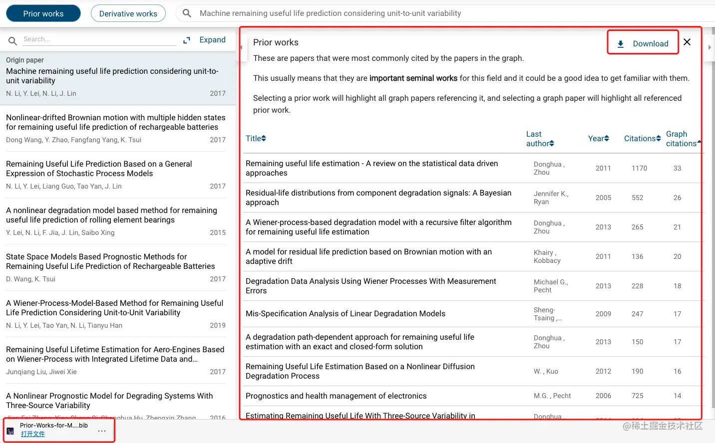Open row 'Degradation Data Analysis Using Wiener Processes'
Image resolution: width=715 pixels, height=443 pixels.
(x=472, y=286)
